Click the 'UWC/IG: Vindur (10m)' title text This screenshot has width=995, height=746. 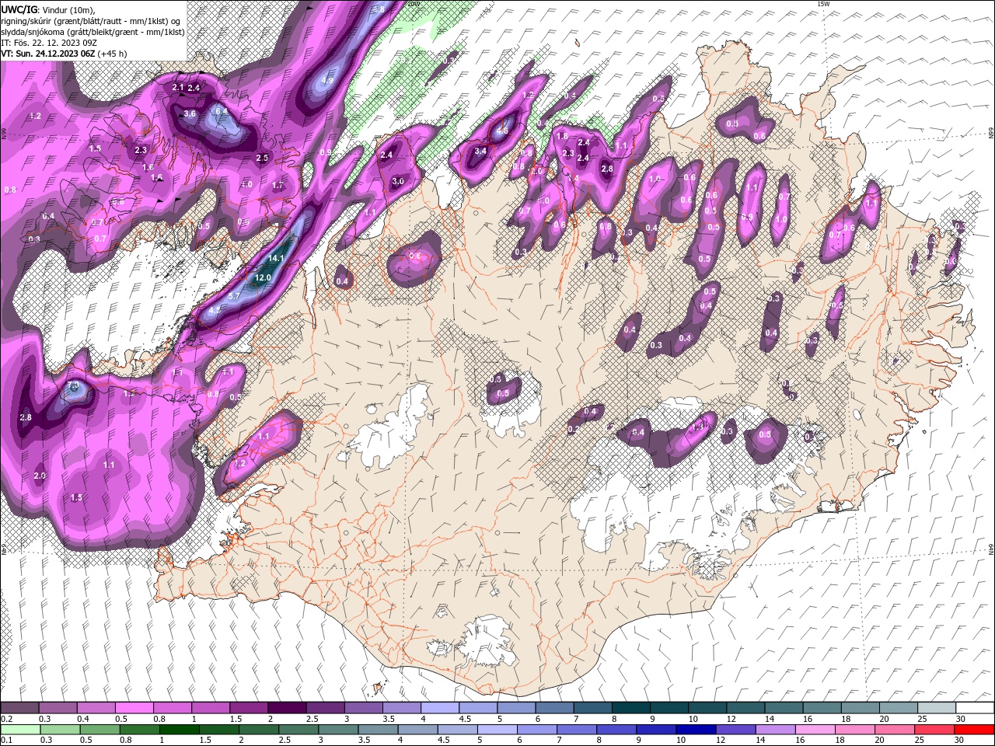(48, 9)
